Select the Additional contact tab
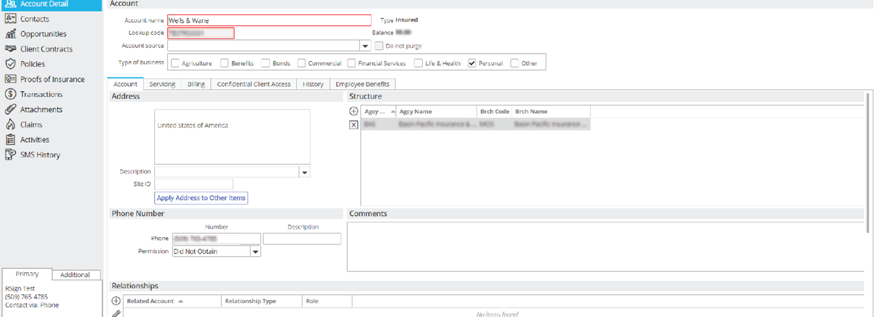This screenshot has height=317, width=882. point(75,275)
